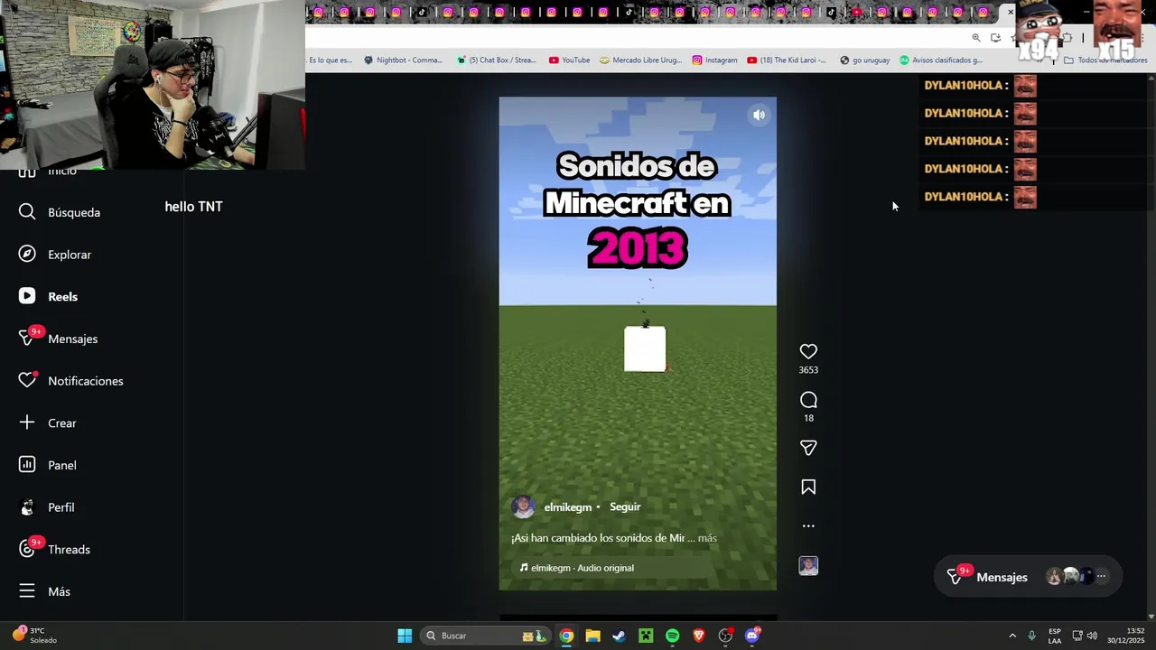Open reel comments bubble icon
This screenshot has height=650, width=1156.
[808, 400]
